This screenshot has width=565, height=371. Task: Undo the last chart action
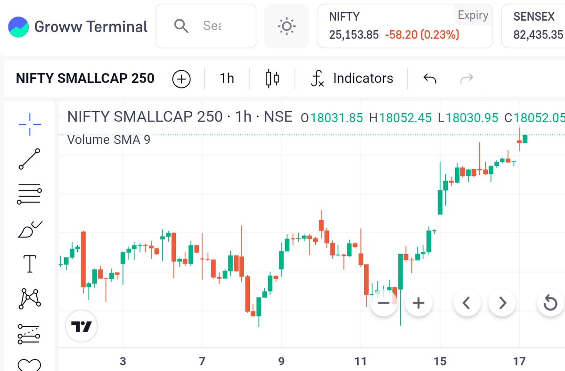pos(430,78)
